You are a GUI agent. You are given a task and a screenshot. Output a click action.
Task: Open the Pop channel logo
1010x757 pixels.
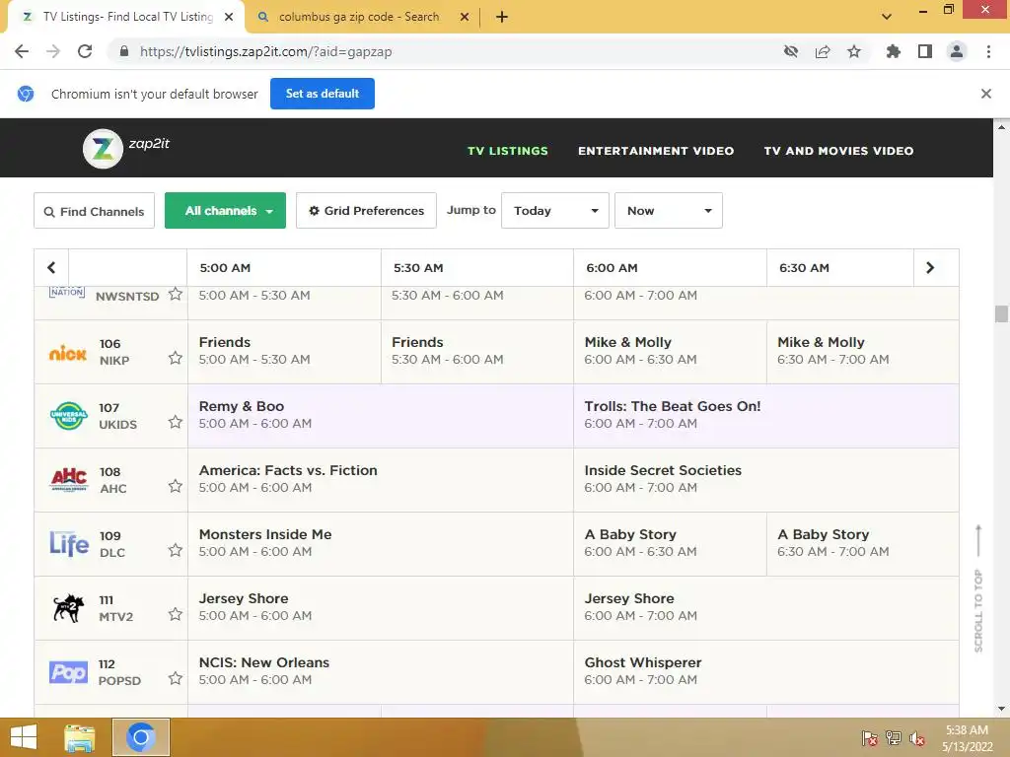[x=68, y=672]
